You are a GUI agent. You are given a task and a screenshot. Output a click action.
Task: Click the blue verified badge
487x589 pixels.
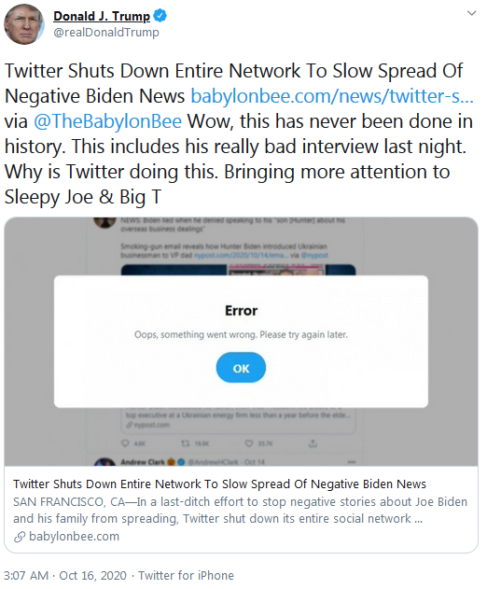(160, 16)
